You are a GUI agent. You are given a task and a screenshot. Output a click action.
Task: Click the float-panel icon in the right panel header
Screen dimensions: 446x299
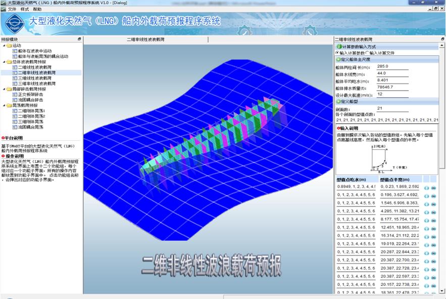442,39
